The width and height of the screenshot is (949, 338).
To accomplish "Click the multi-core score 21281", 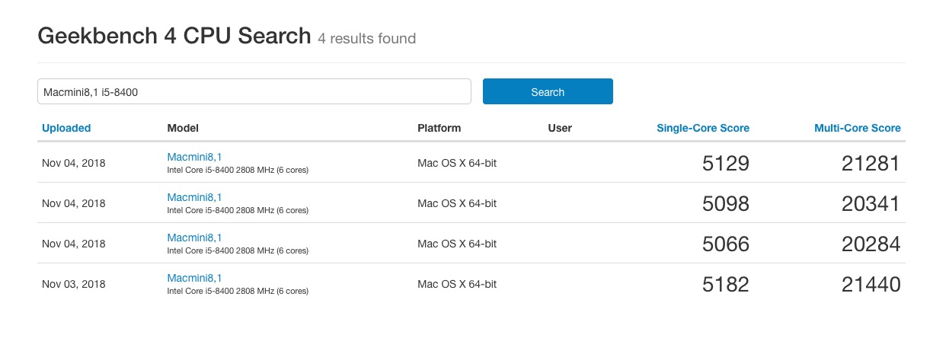I will pos(871,163).
